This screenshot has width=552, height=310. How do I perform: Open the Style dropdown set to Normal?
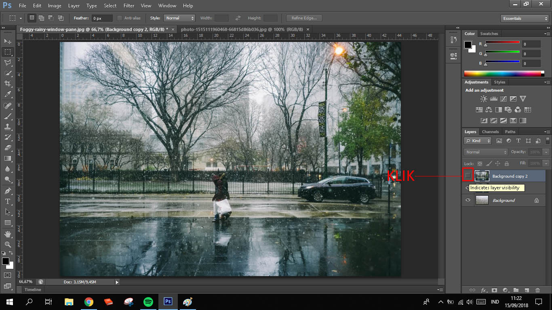click(x=179, y=18)
